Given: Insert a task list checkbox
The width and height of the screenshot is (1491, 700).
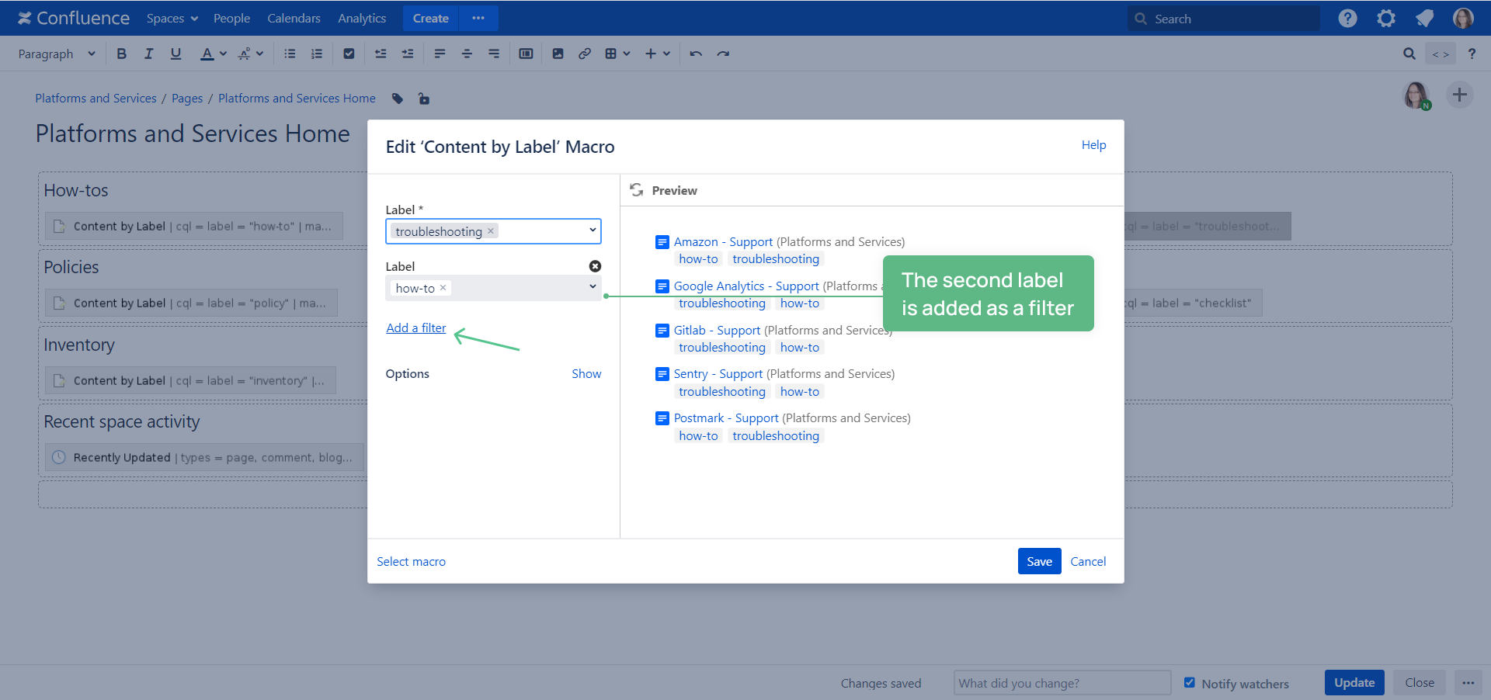Looking at the screenshot, I should tap(349, 54).
